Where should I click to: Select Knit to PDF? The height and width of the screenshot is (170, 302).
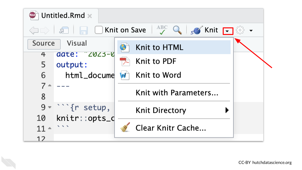[174, 61]
